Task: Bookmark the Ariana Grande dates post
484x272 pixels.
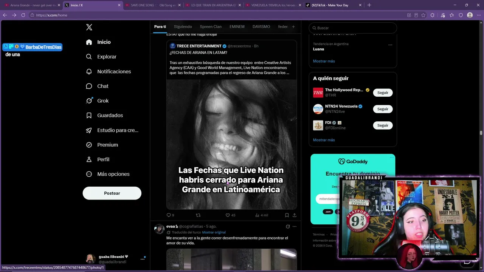Action: click(x=287, y=215)
